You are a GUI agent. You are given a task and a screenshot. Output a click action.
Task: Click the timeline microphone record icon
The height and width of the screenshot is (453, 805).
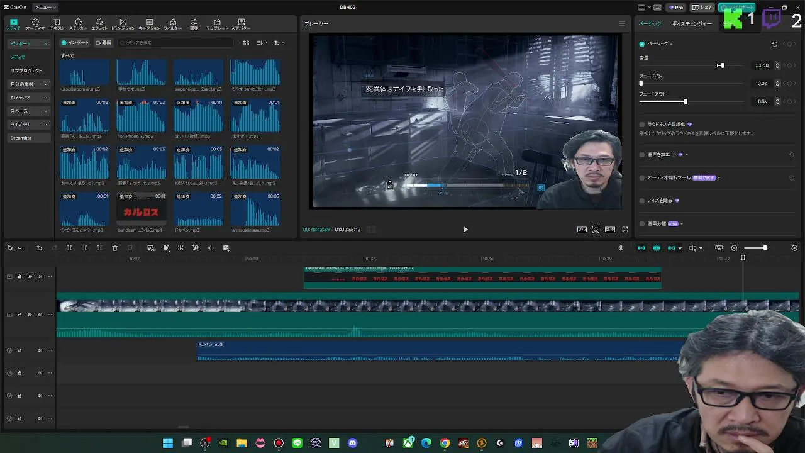[621, 248]
